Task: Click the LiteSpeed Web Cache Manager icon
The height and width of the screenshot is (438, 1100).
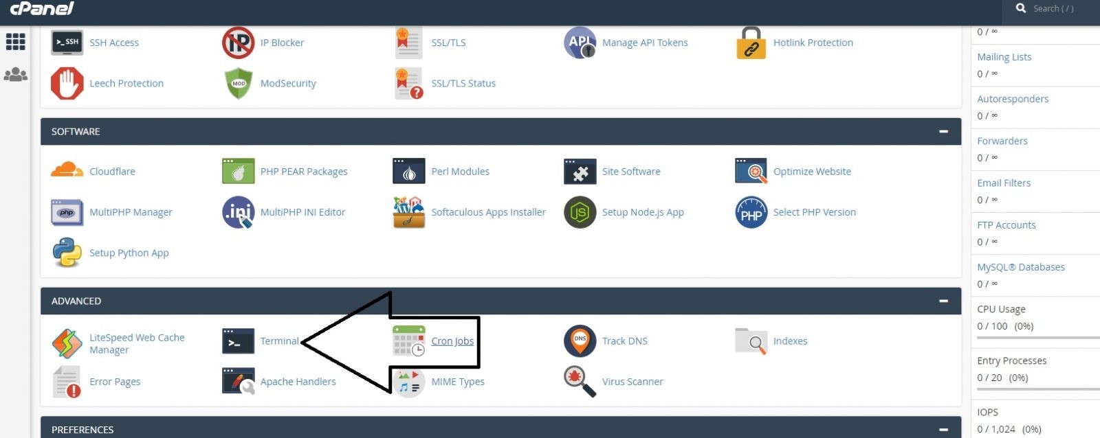Action: click(x=67, y=343)
